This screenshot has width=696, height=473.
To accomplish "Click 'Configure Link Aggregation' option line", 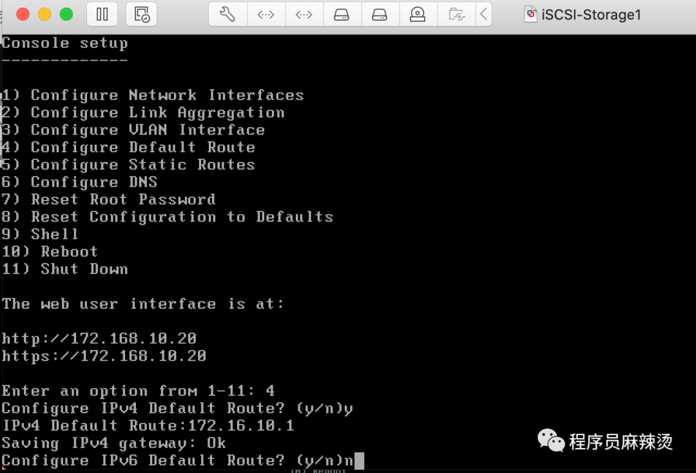I will coord(143,113).
